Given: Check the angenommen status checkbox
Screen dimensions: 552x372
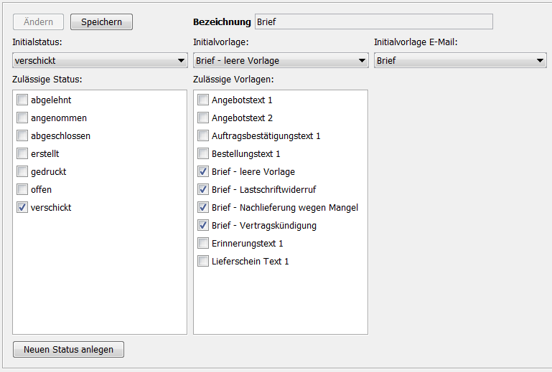Looking at the screenshot, I should coord(23,118).
